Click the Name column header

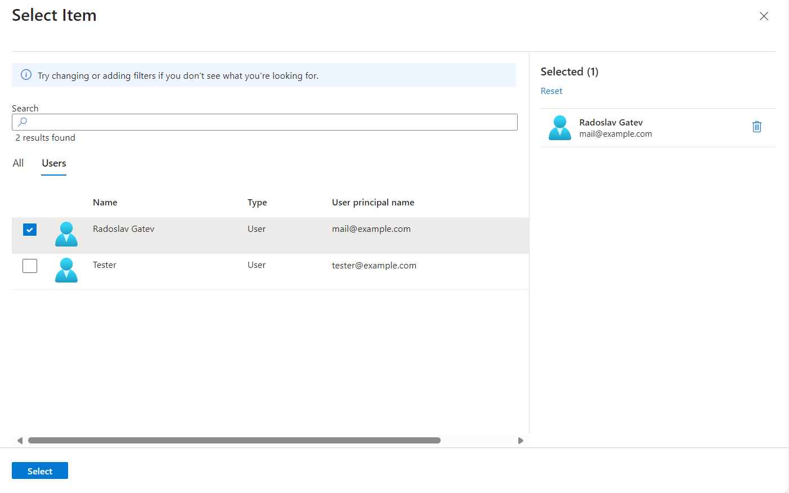(105, 202)
